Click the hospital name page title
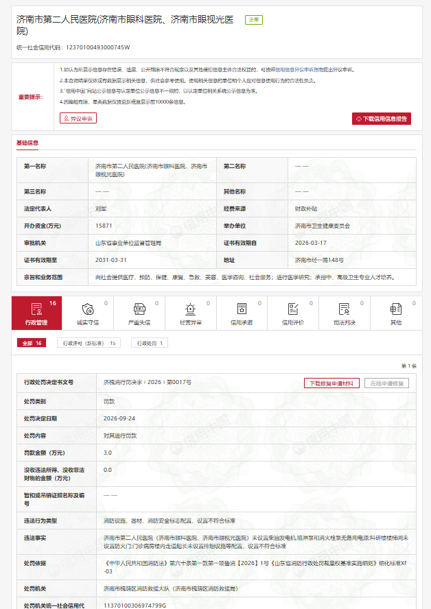Viewport: 431px width, 609px height. pos(125,25)
